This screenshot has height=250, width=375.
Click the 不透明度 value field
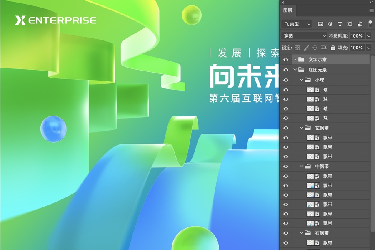357,36
